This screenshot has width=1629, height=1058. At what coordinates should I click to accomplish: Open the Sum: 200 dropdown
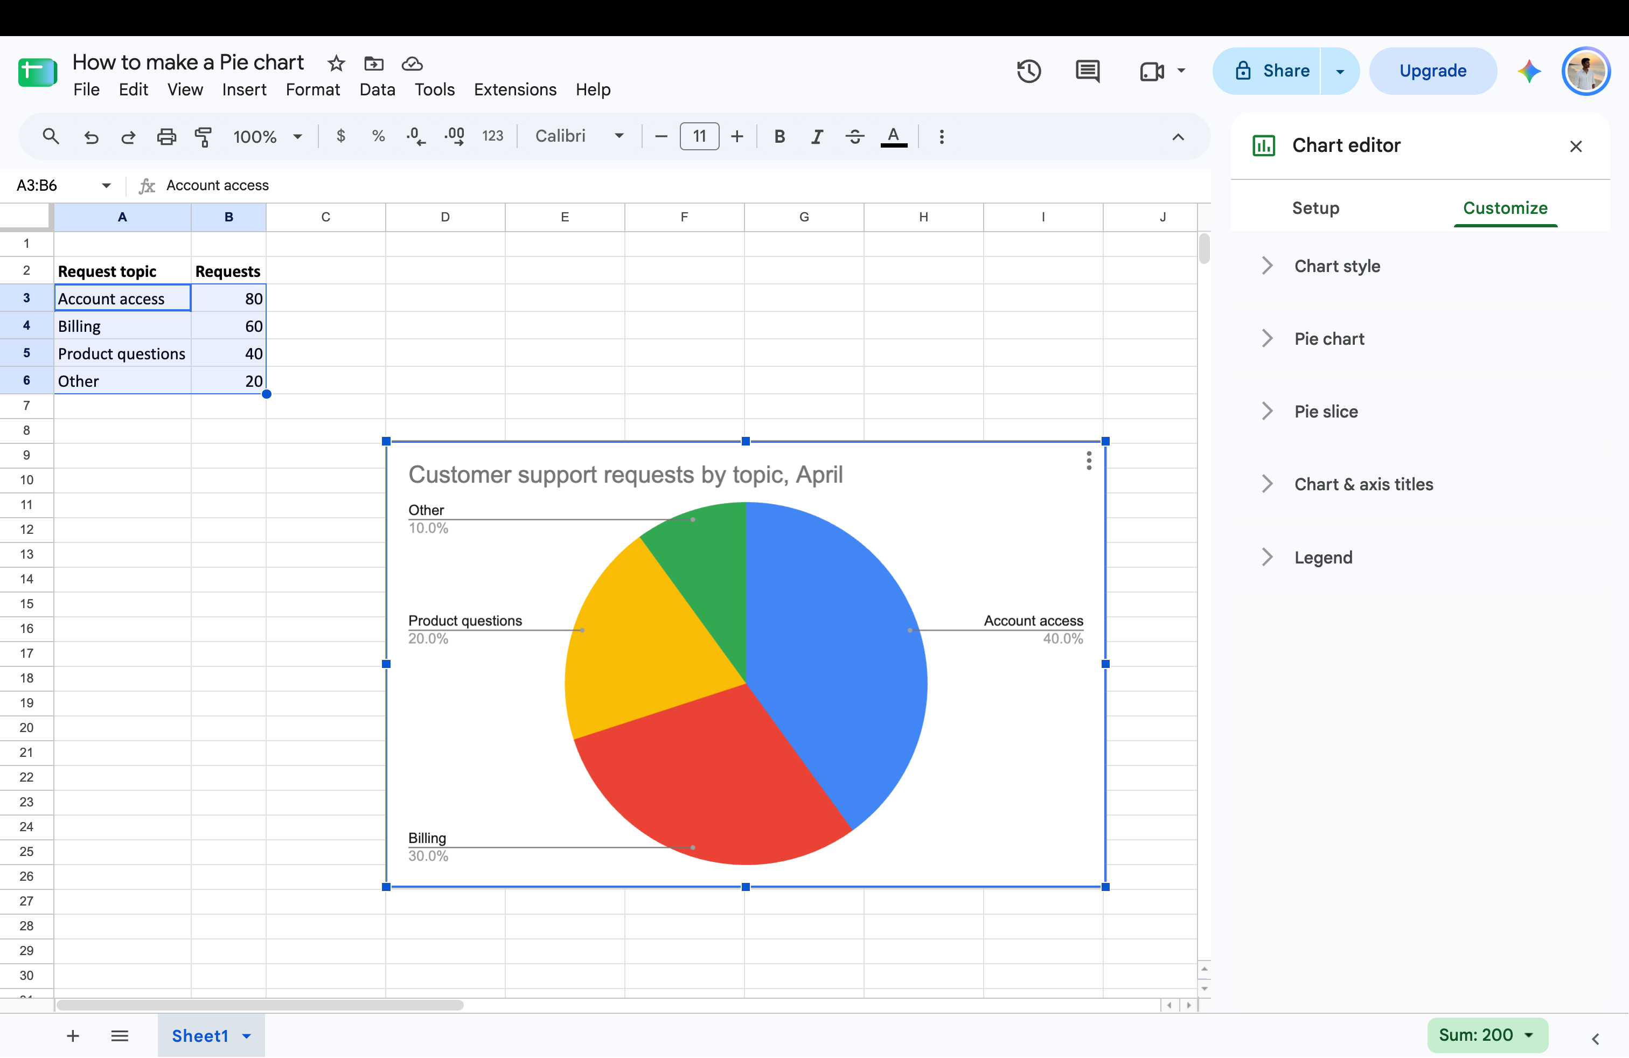click(x=1487, y=1035)
